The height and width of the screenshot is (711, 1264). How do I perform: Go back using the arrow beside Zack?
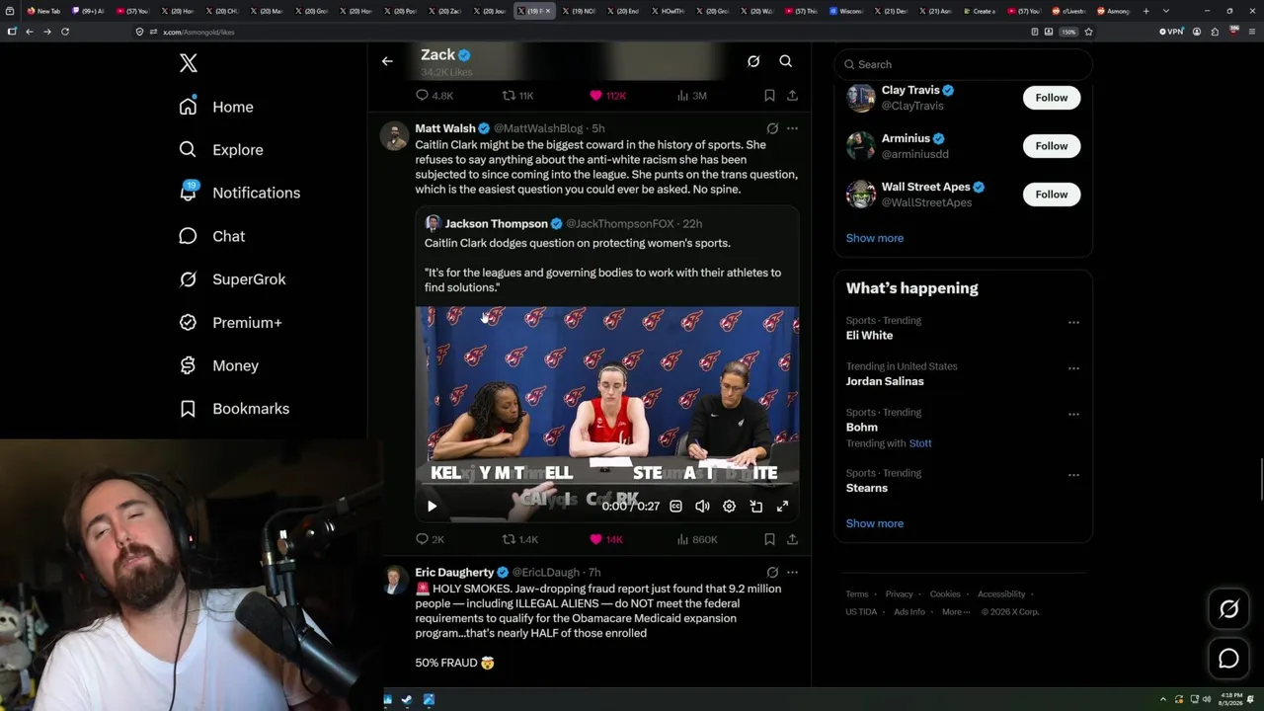click(x=387, y=61)
